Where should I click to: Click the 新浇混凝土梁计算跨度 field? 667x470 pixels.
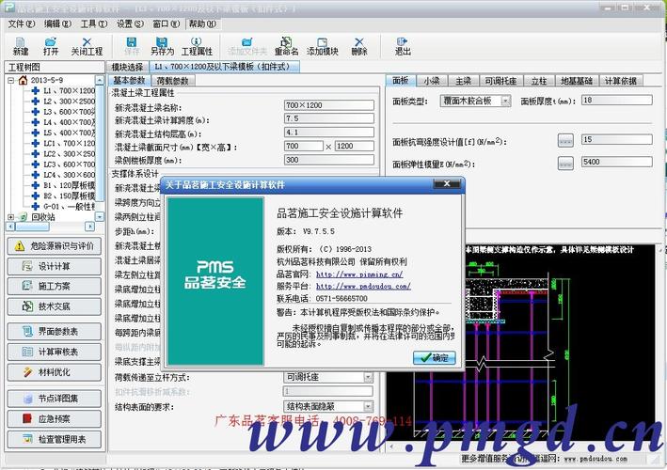(329, 118)
